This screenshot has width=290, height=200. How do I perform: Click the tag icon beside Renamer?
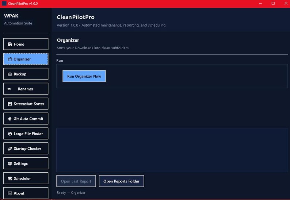9,89
